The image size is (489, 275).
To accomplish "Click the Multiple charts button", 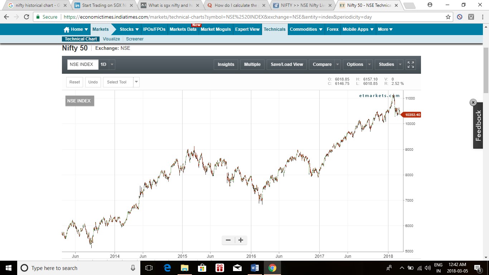I will click(252, 64).
